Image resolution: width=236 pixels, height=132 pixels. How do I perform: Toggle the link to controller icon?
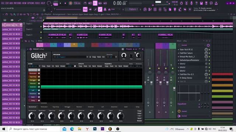click(100, 10)
